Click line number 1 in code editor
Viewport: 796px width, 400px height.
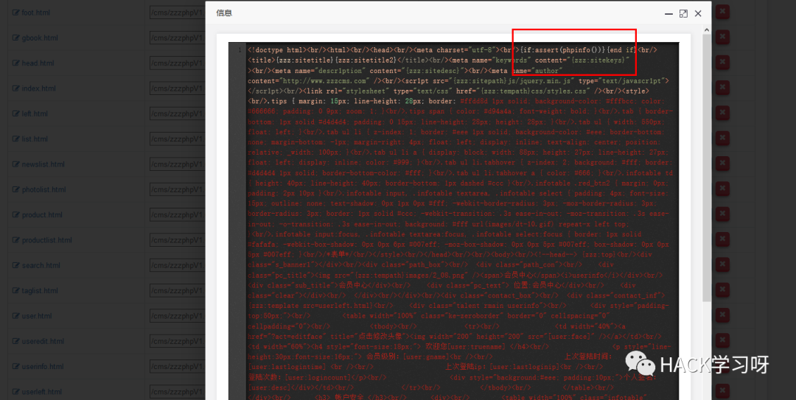point(240,50)
